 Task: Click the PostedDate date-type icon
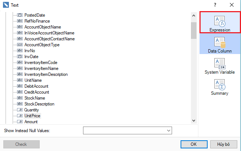pos(20,15)
